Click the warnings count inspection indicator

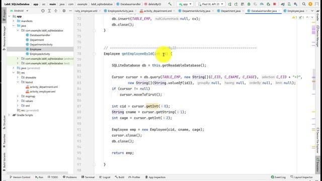pyautogui.click(x=294, y=18)
